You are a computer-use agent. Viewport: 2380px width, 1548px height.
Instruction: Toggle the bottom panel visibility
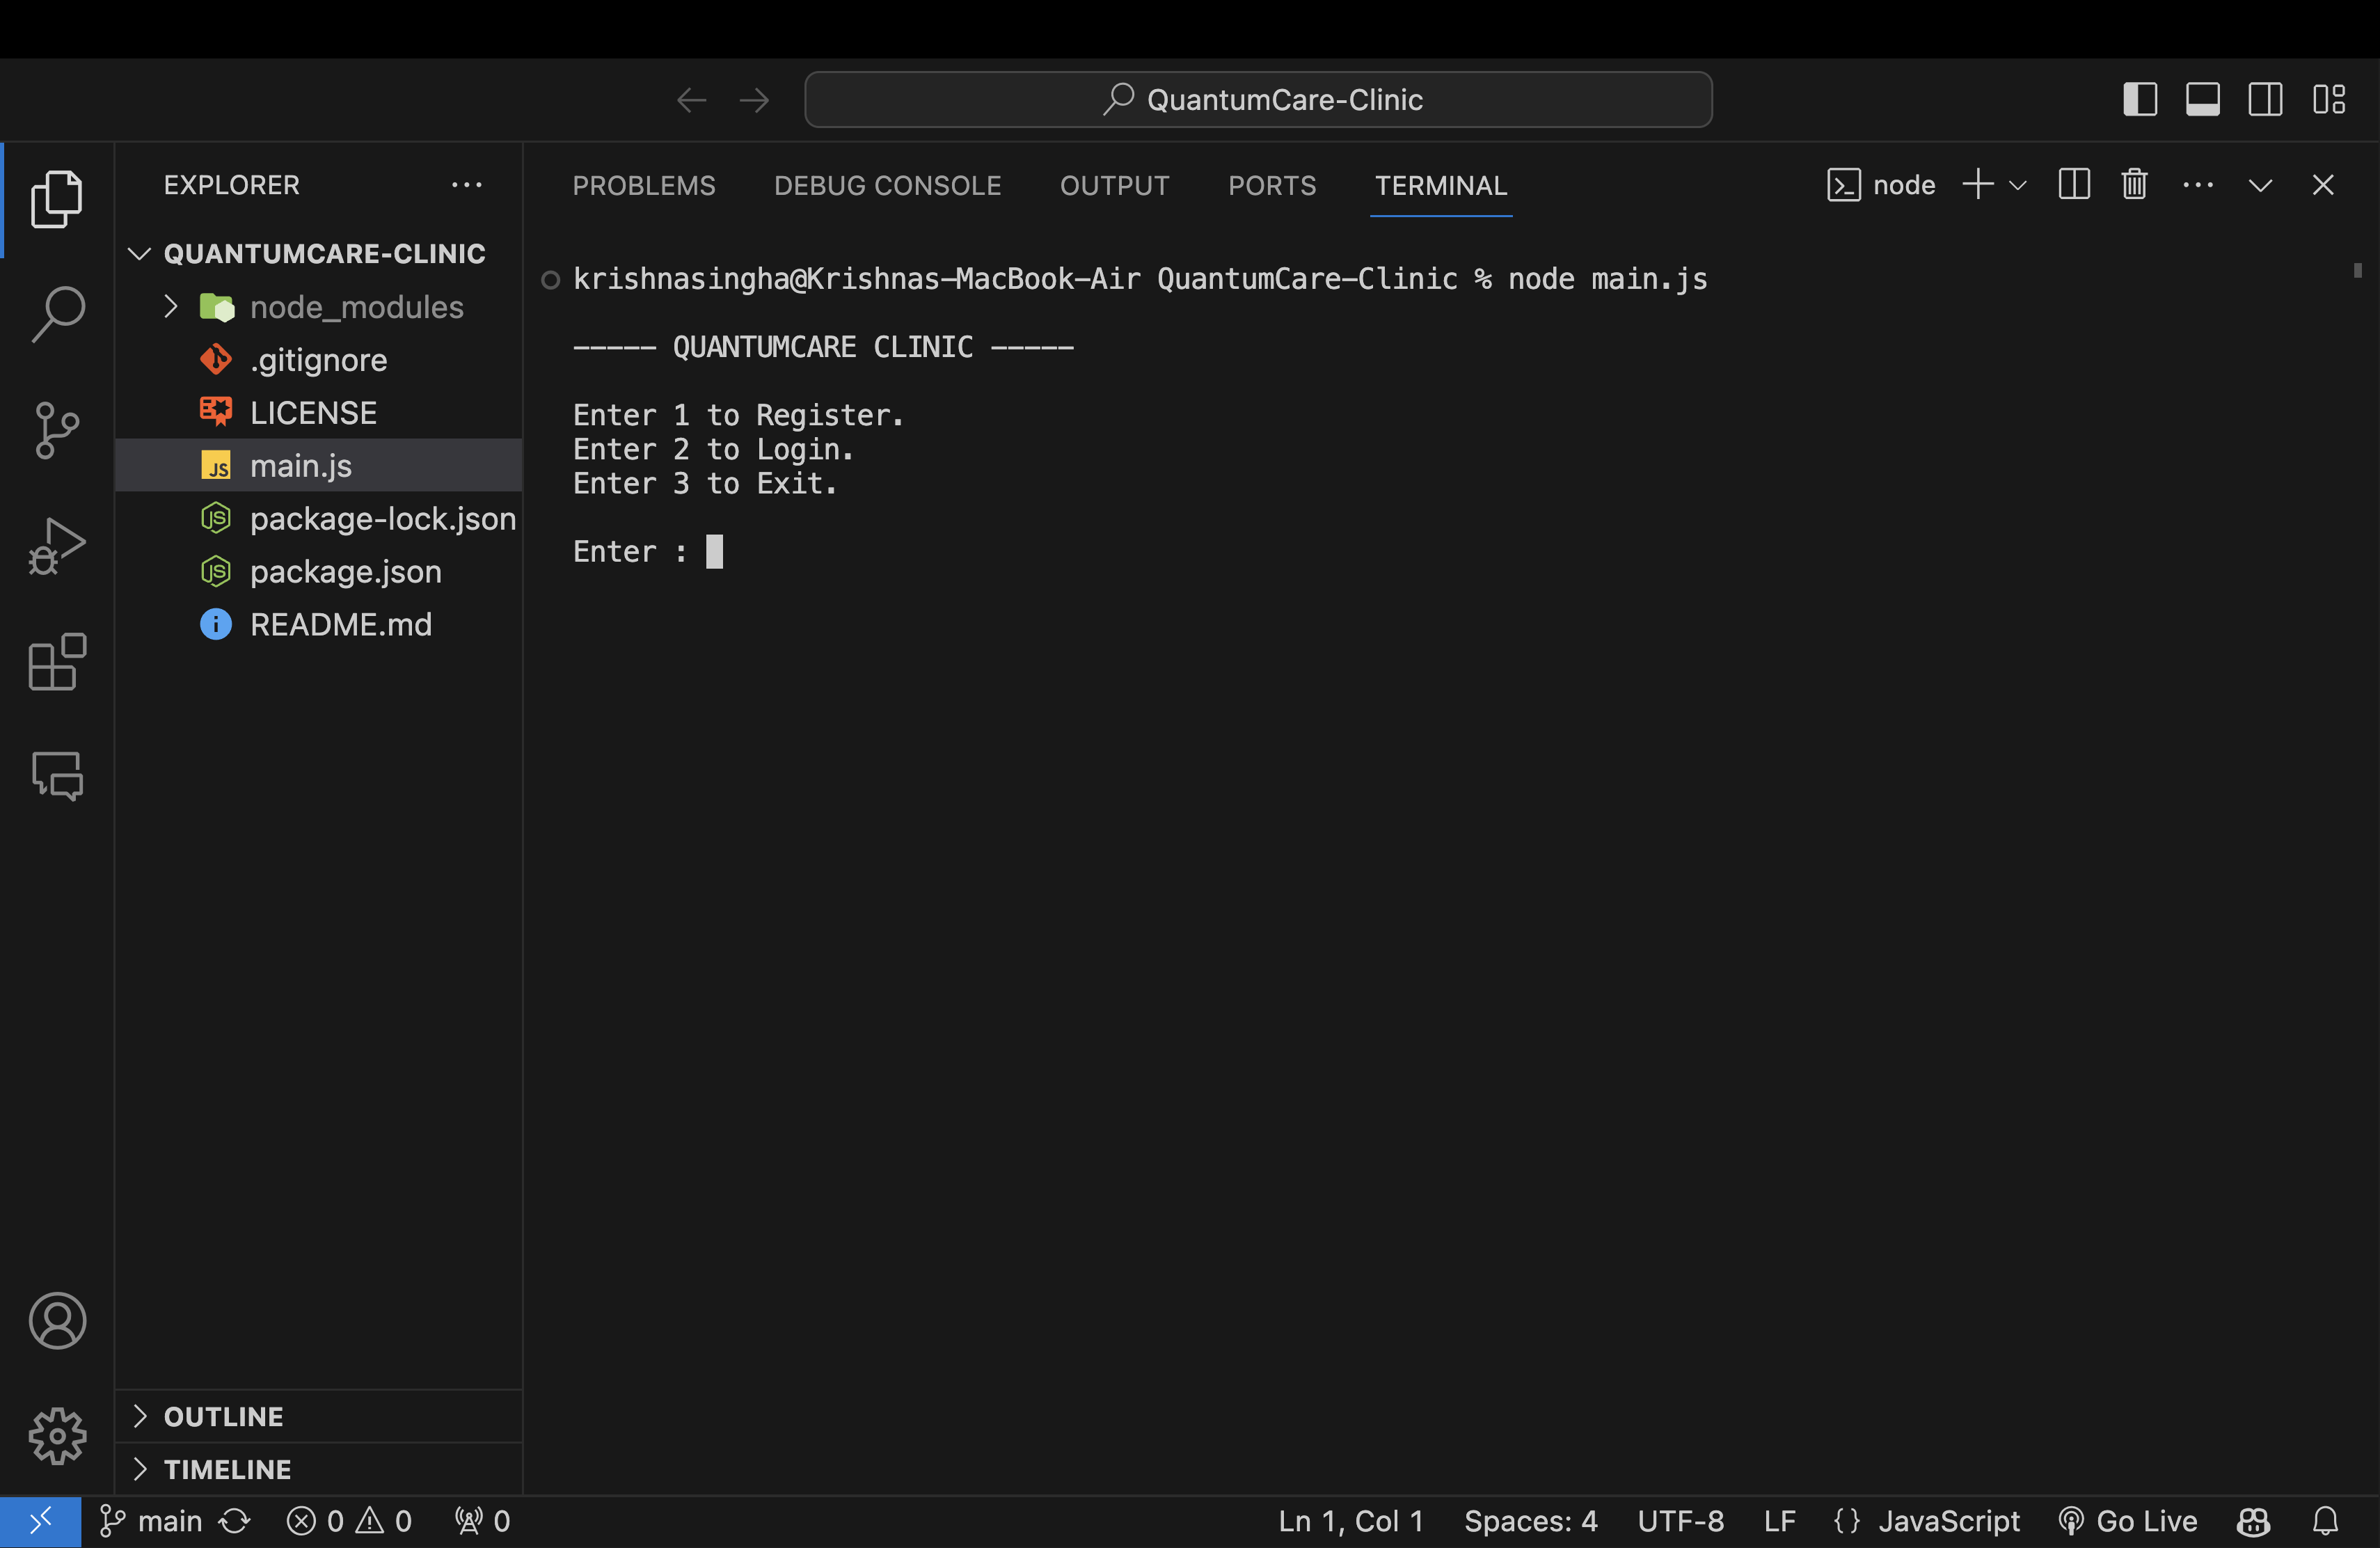2202,100
